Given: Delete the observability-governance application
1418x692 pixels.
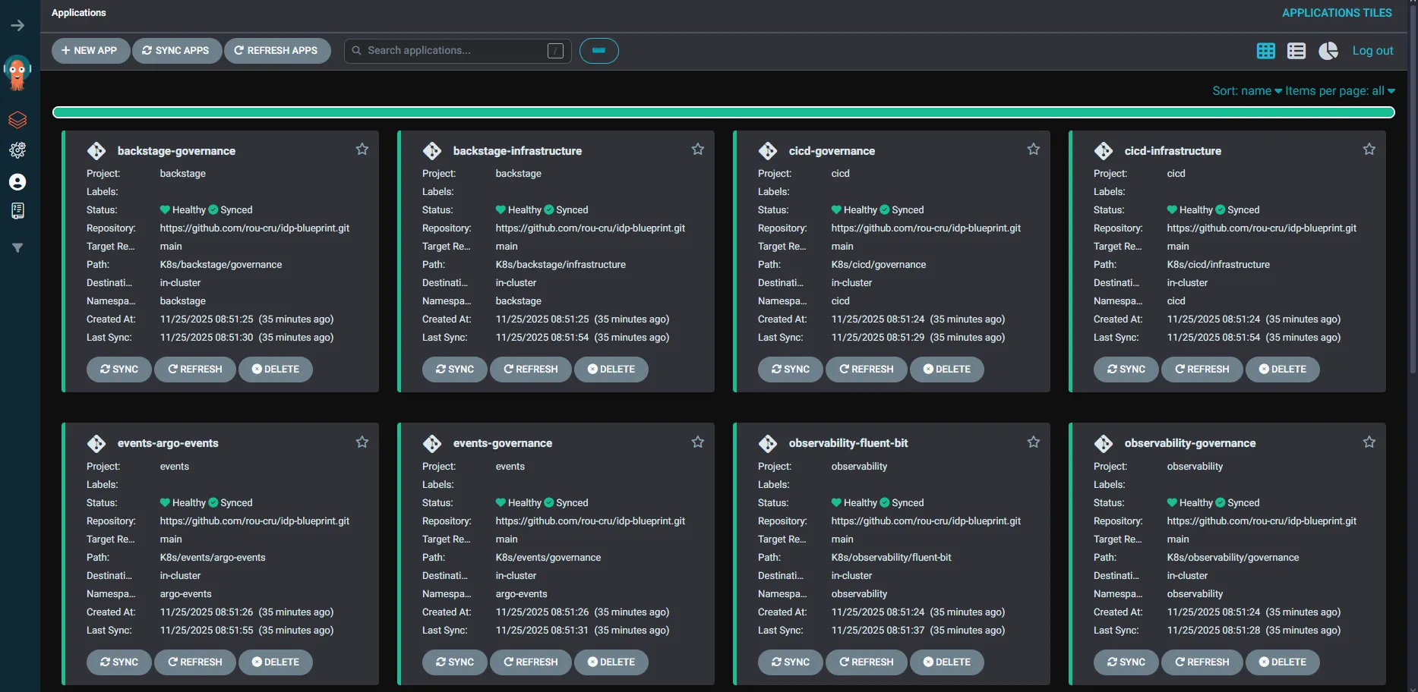Looking at the screenshot, I should coord(1283,662).
